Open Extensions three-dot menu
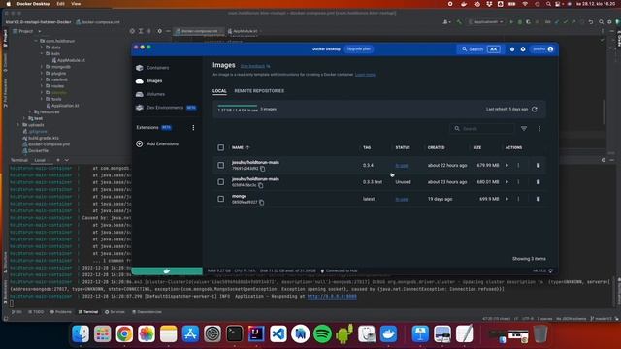 [x=193, y=128]
